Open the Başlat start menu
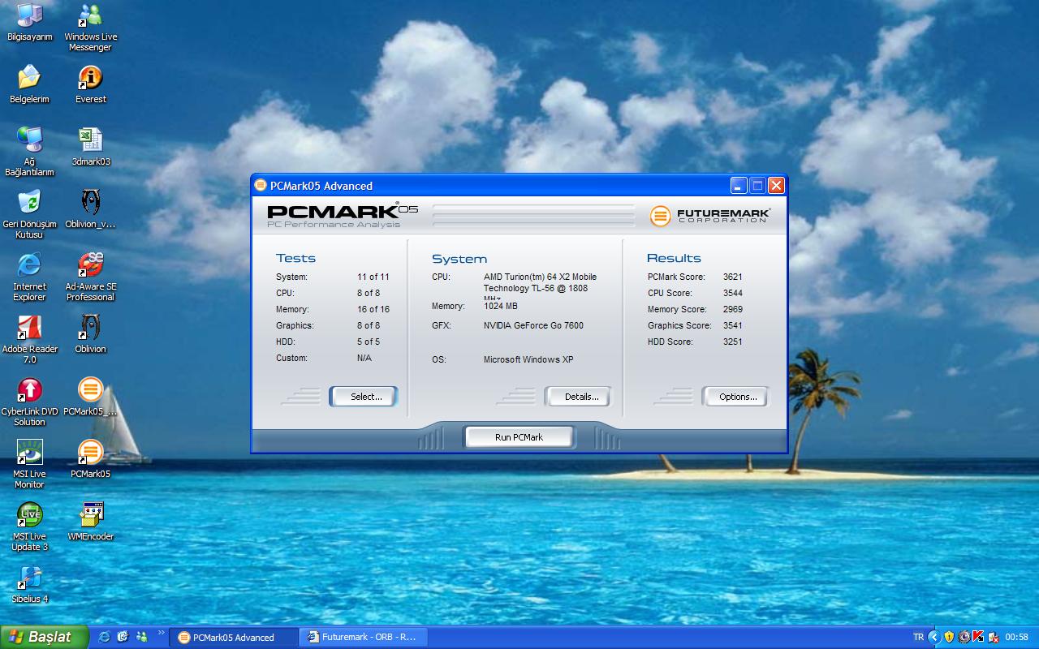This screenshot has height=649, width=1039. [x=45, y=637]
